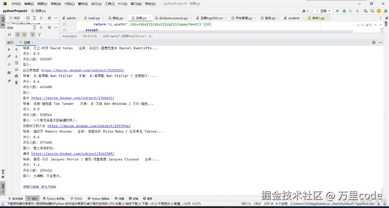The height and width of the screenshot is (208, 389).
Task: Open link movie.douban.com/subject/2133323/
Action: coord(83,70)
